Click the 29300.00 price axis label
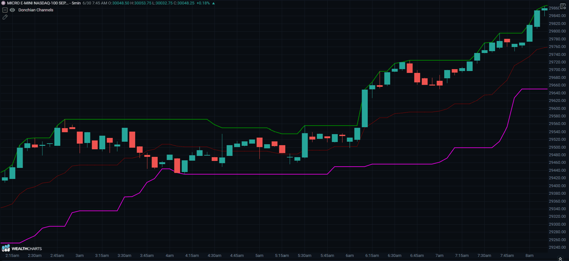569x261 pixels. 557,224
